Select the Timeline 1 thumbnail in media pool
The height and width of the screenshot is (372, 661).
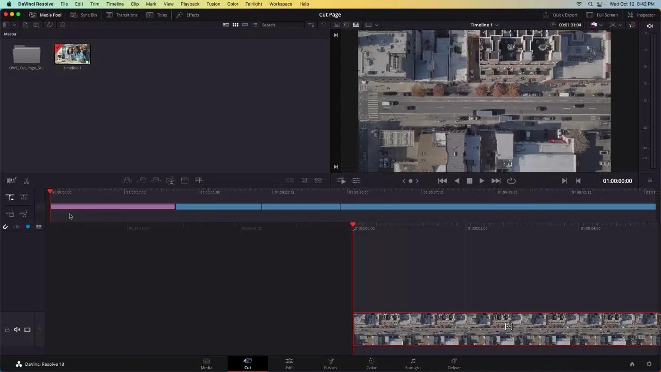72,54
